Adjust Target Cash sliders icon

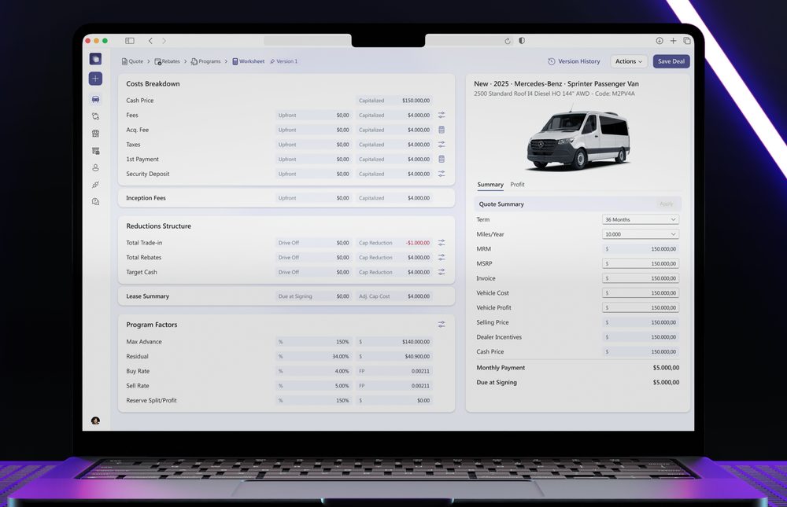[442, 272]
